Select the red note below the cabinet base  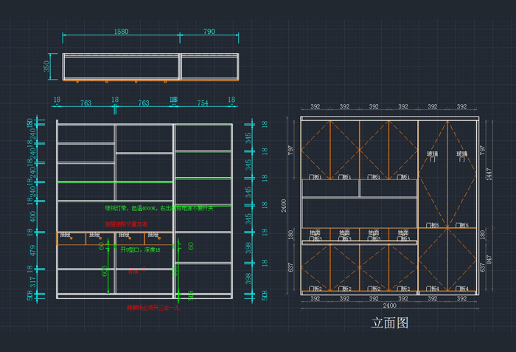pos(153,307)
